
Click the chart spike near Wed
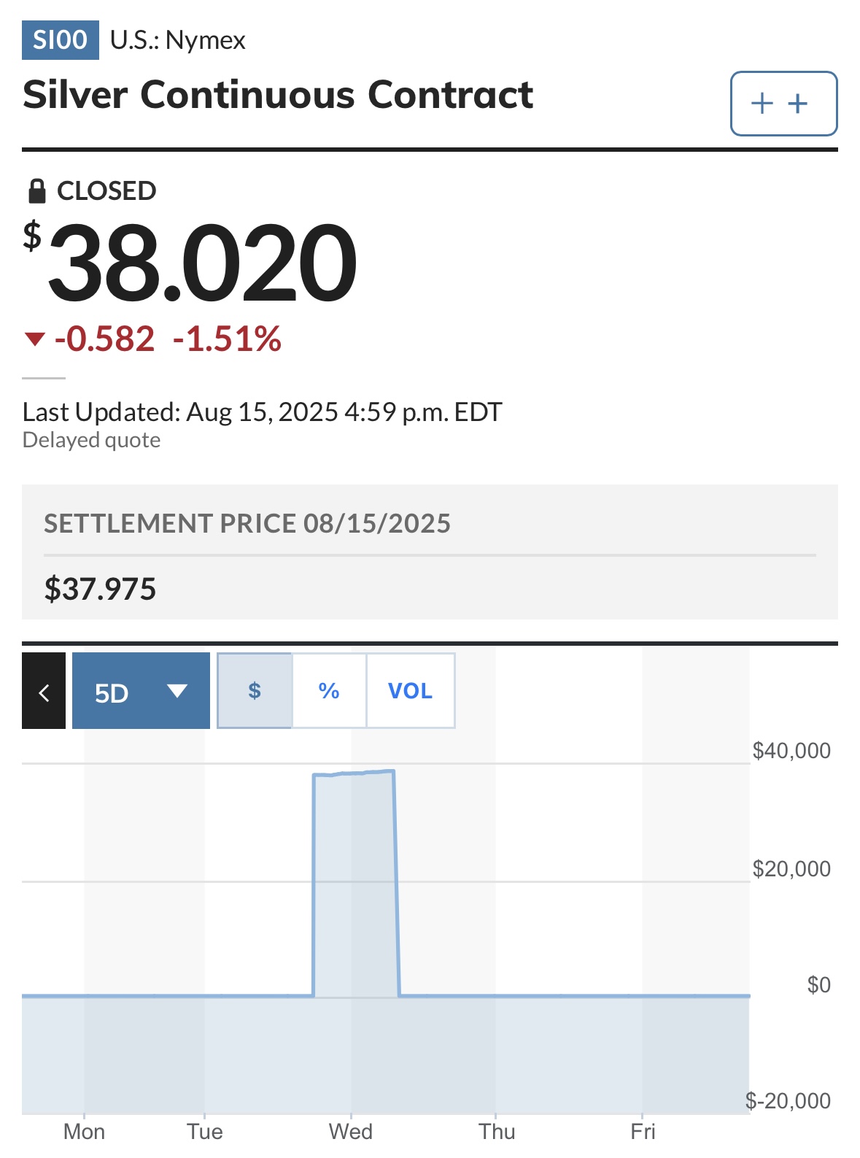355,883
